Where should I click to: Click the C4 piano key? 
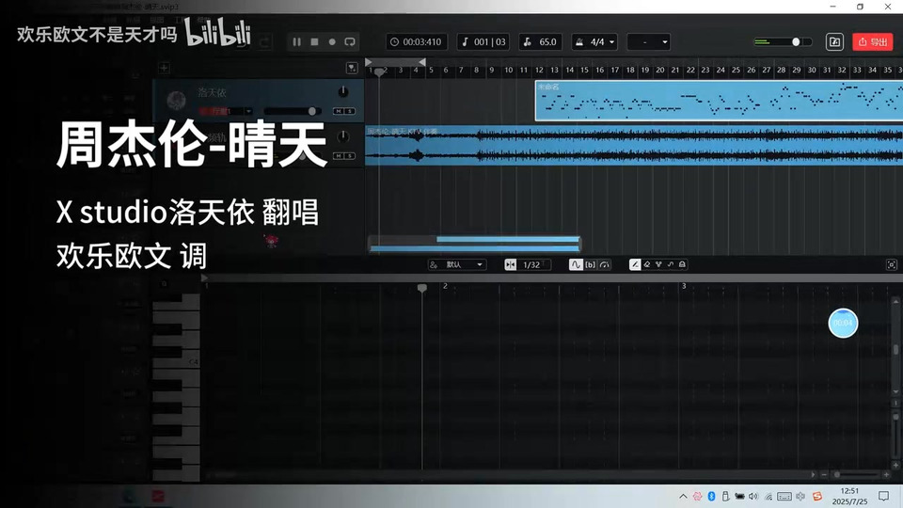[x=176, y=361]
